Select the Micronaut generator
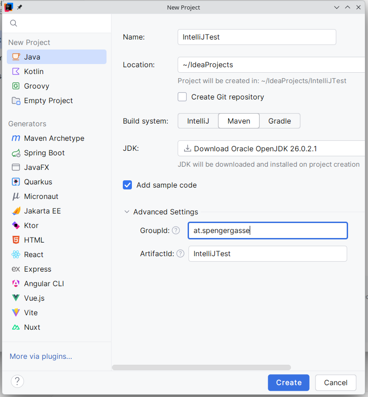Screen dimensions: 368x397 pyautogui.click(x=57, y=197)
